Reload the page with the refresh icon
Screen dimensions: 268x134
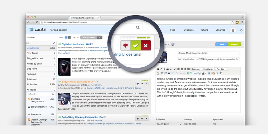point(37,22)
